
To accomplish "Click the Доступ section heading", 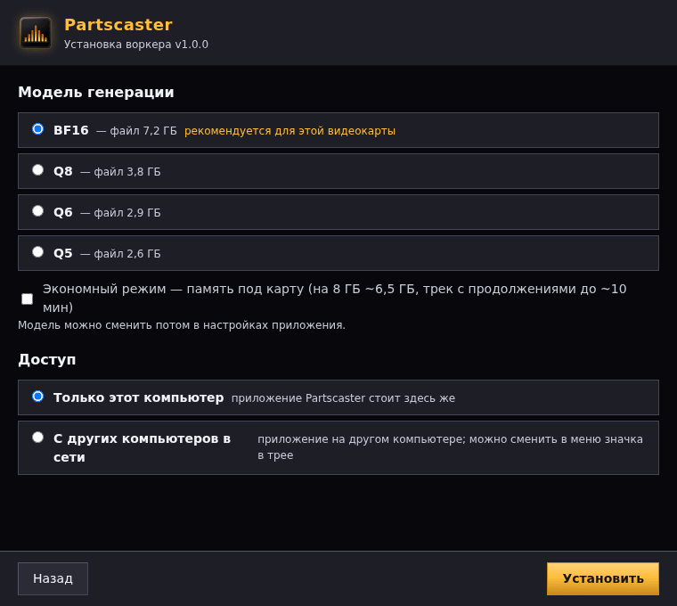I will click(x=47, y=359).
